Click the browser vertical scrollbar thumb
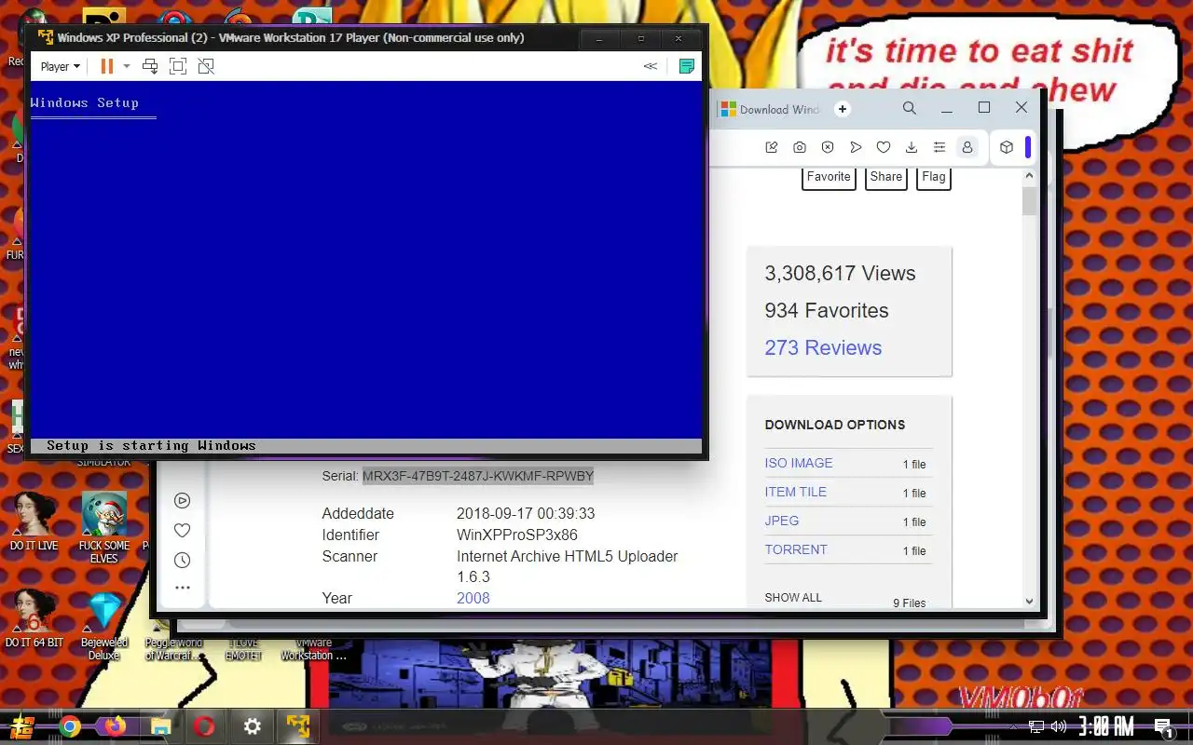The height and width of the screenshot is (745, 1193). pyautogui.click(x=1029, y=200)
